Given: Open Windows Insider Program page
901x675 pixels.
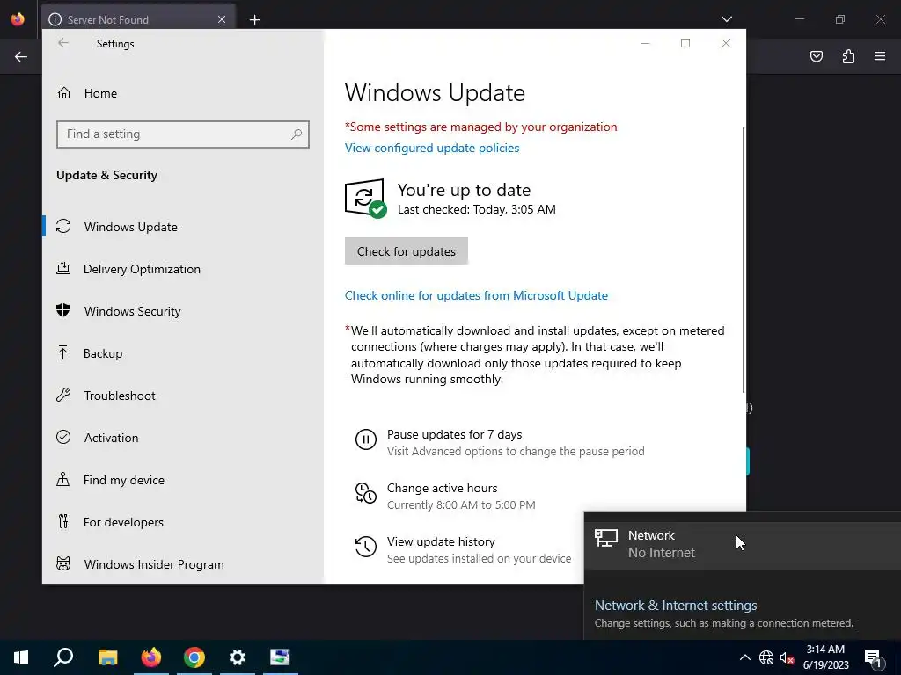Looking at the screenshot, I should (x=154, y=564).
